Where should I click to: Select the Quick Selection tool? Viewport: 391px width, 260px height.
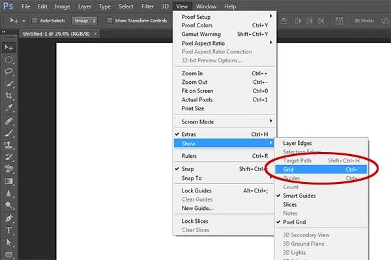click(9, 84)
